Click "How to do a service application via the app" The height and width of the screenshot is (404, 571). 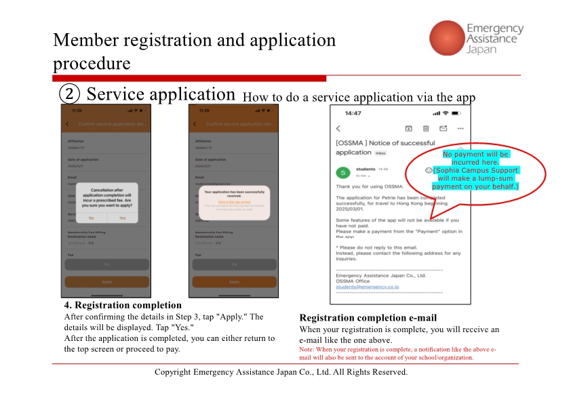coord(359,97)
